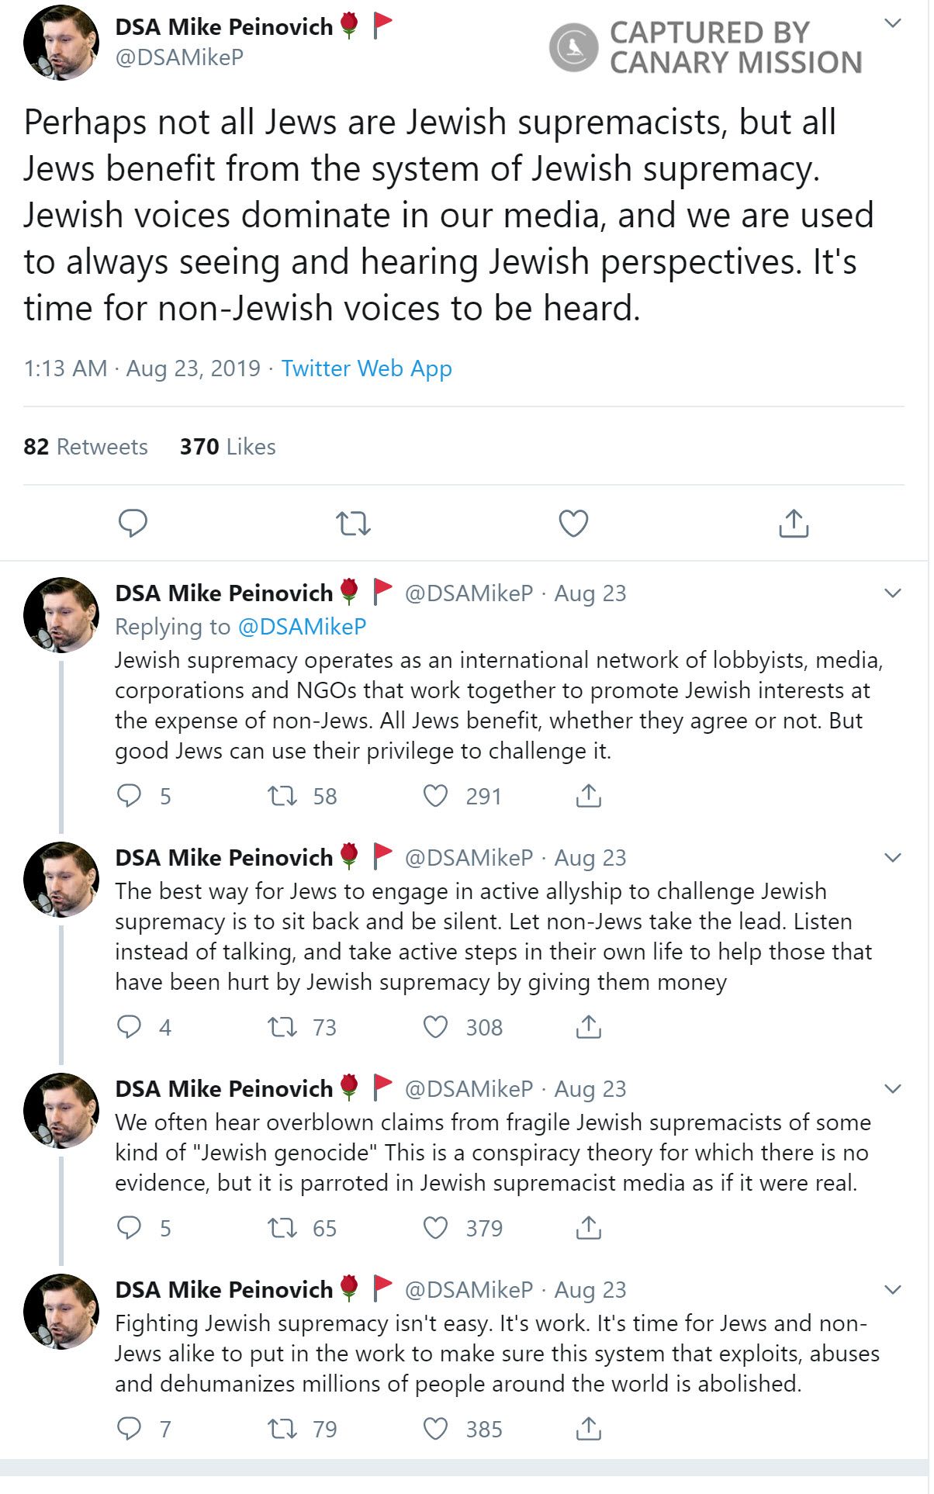This screenshot has width=934, height=1494.
Task: Toggle like on the reply with 291 likes
Action: point(435,796)
